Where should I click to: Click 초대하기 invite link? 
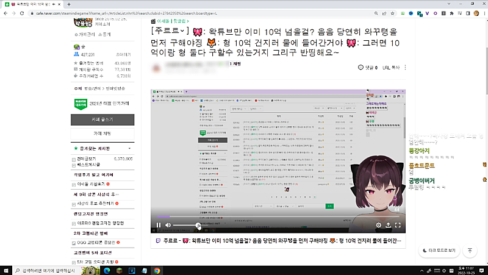[123, 54]
